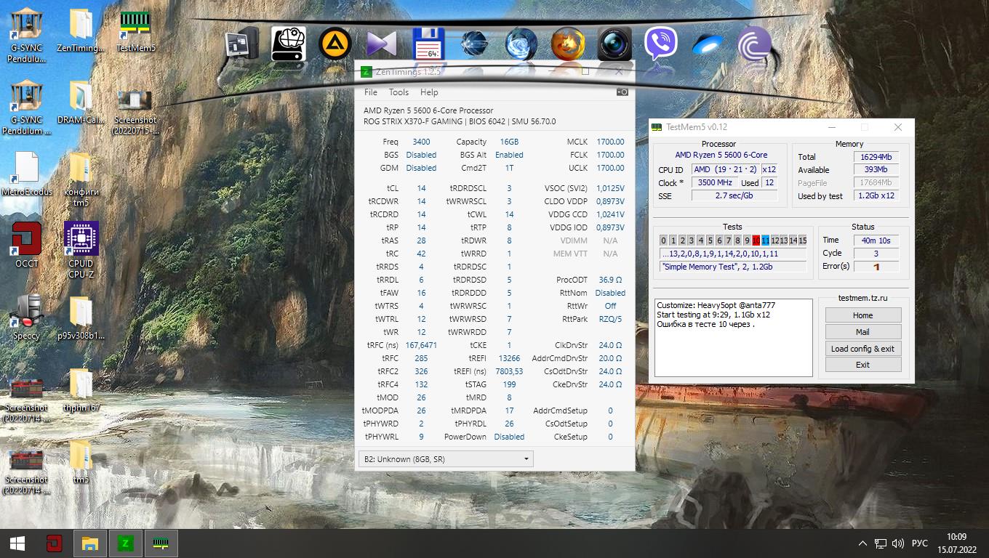Switch to OCCT in the taskbar
989x558 pixels.
53,543
